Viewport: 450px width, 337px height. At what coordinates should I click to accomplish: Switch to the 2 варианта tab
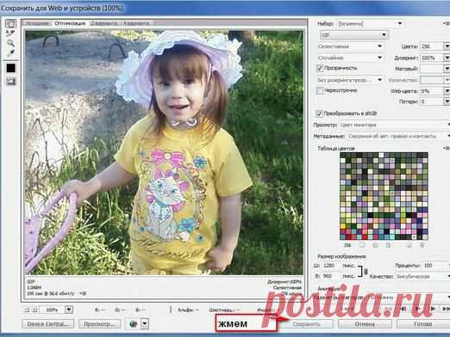104,23
